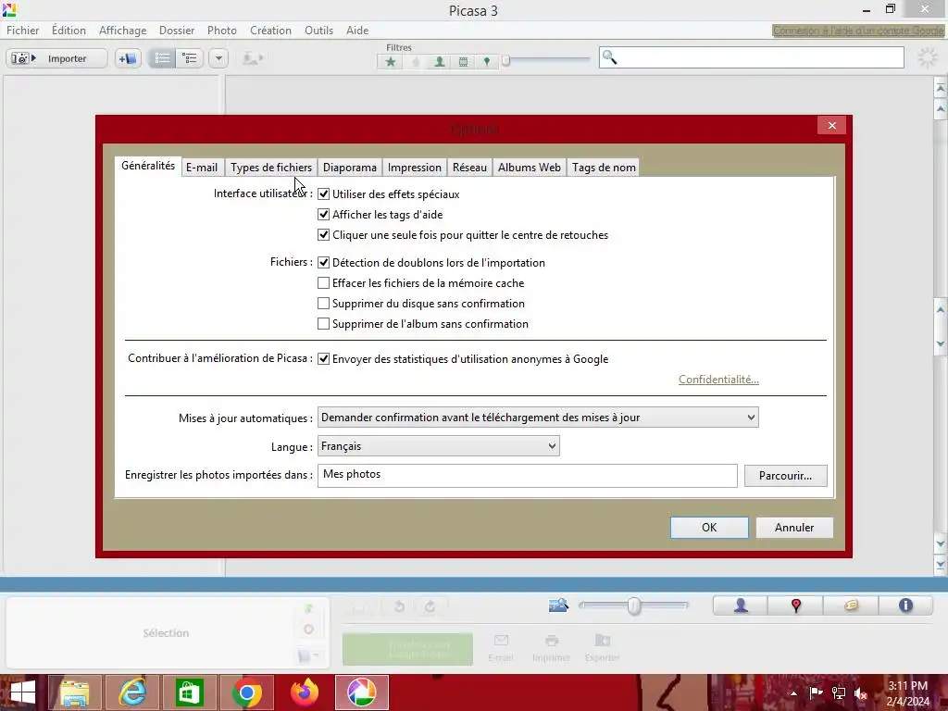
Task: Click the Annuler button
Action: pyautogui.click(x=794, y=528)
